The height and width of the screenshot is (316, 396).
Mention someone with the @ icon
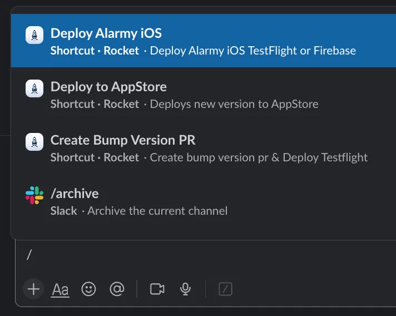(x=117, y=289)
